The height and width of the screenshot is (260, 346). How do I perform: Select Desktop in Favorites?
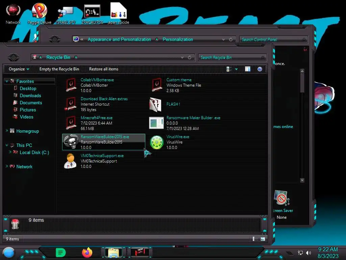coord(28,88)
